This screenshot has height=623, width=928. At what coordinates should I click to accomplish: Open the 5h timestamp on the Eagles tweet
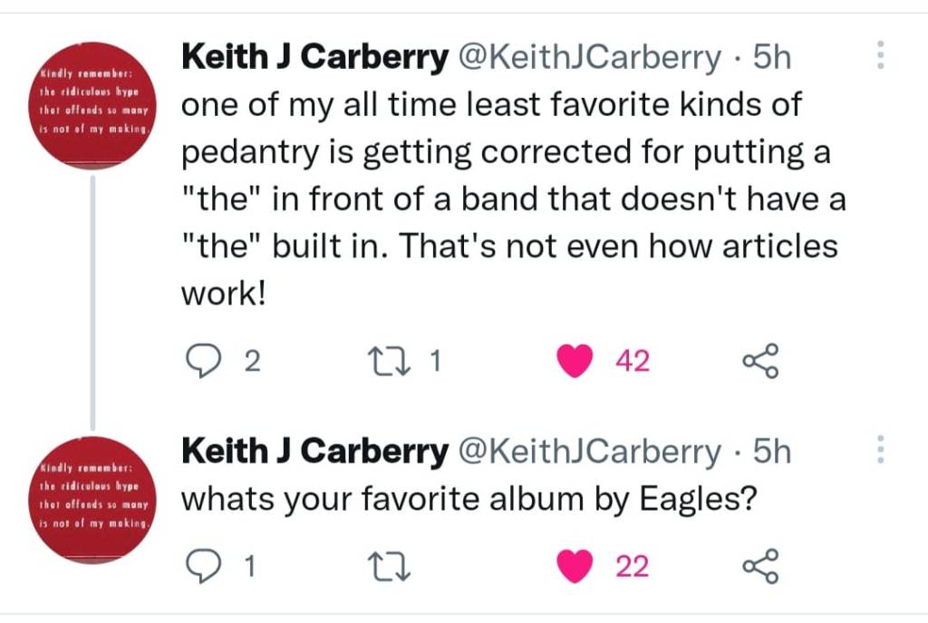(x=771, y=452)
